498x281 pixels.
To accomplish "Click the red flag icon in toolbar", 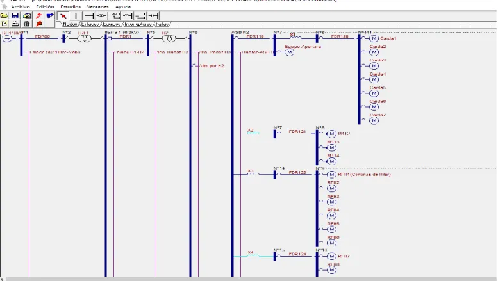I will [38, 24].
